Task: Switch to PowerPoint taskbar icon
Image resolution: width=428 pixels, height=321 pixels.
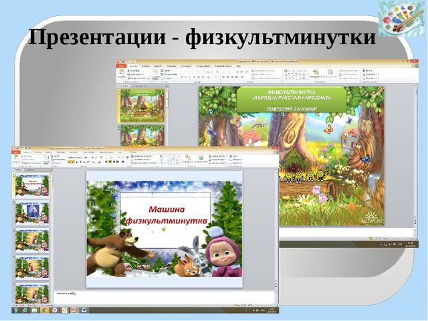Action: point(74,310)
